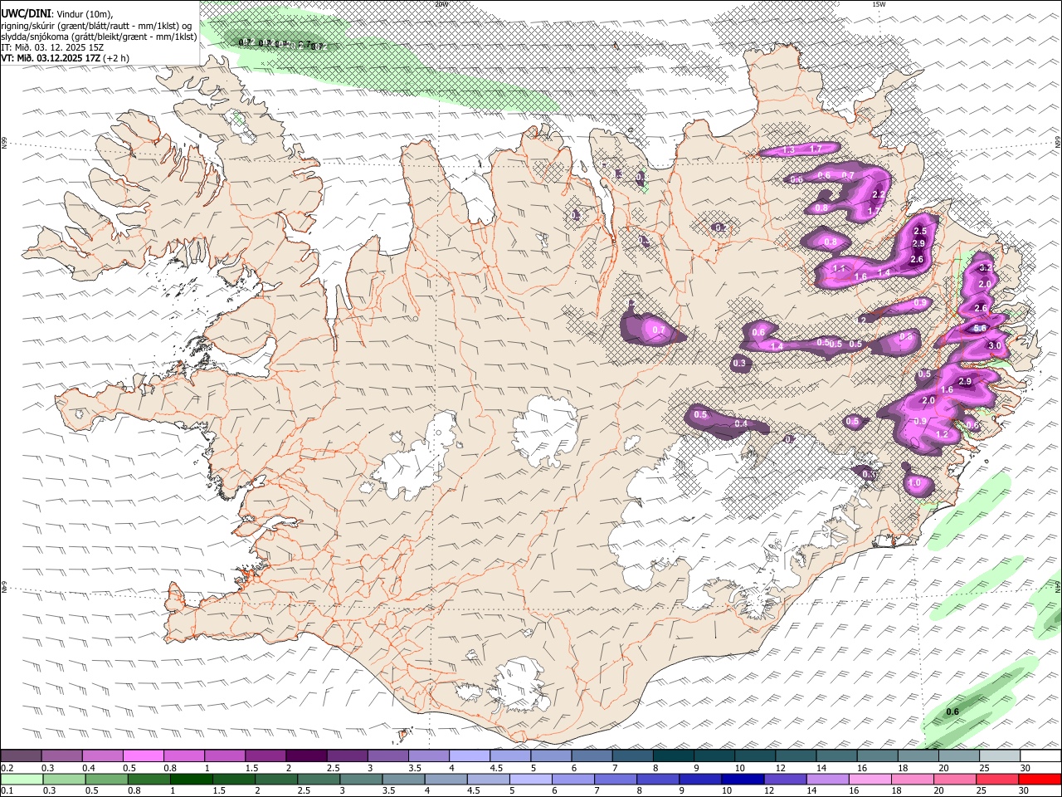Click the 1.7 snowfall value in the north
This screenshot has width=1062, height=797.
tap(816, 149)
